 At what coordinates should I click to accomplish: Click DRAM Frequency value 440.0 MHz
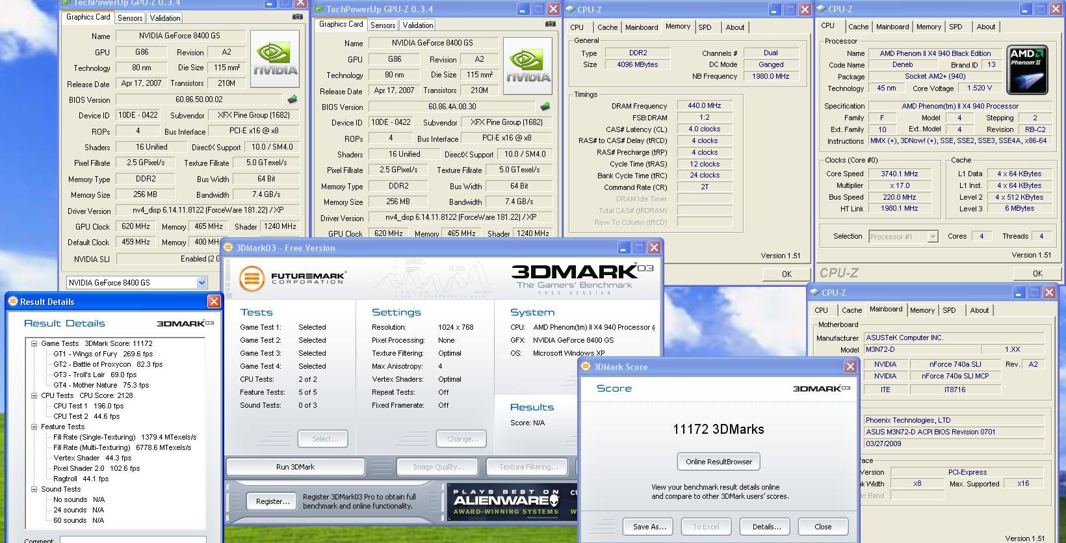click(705, 106)
